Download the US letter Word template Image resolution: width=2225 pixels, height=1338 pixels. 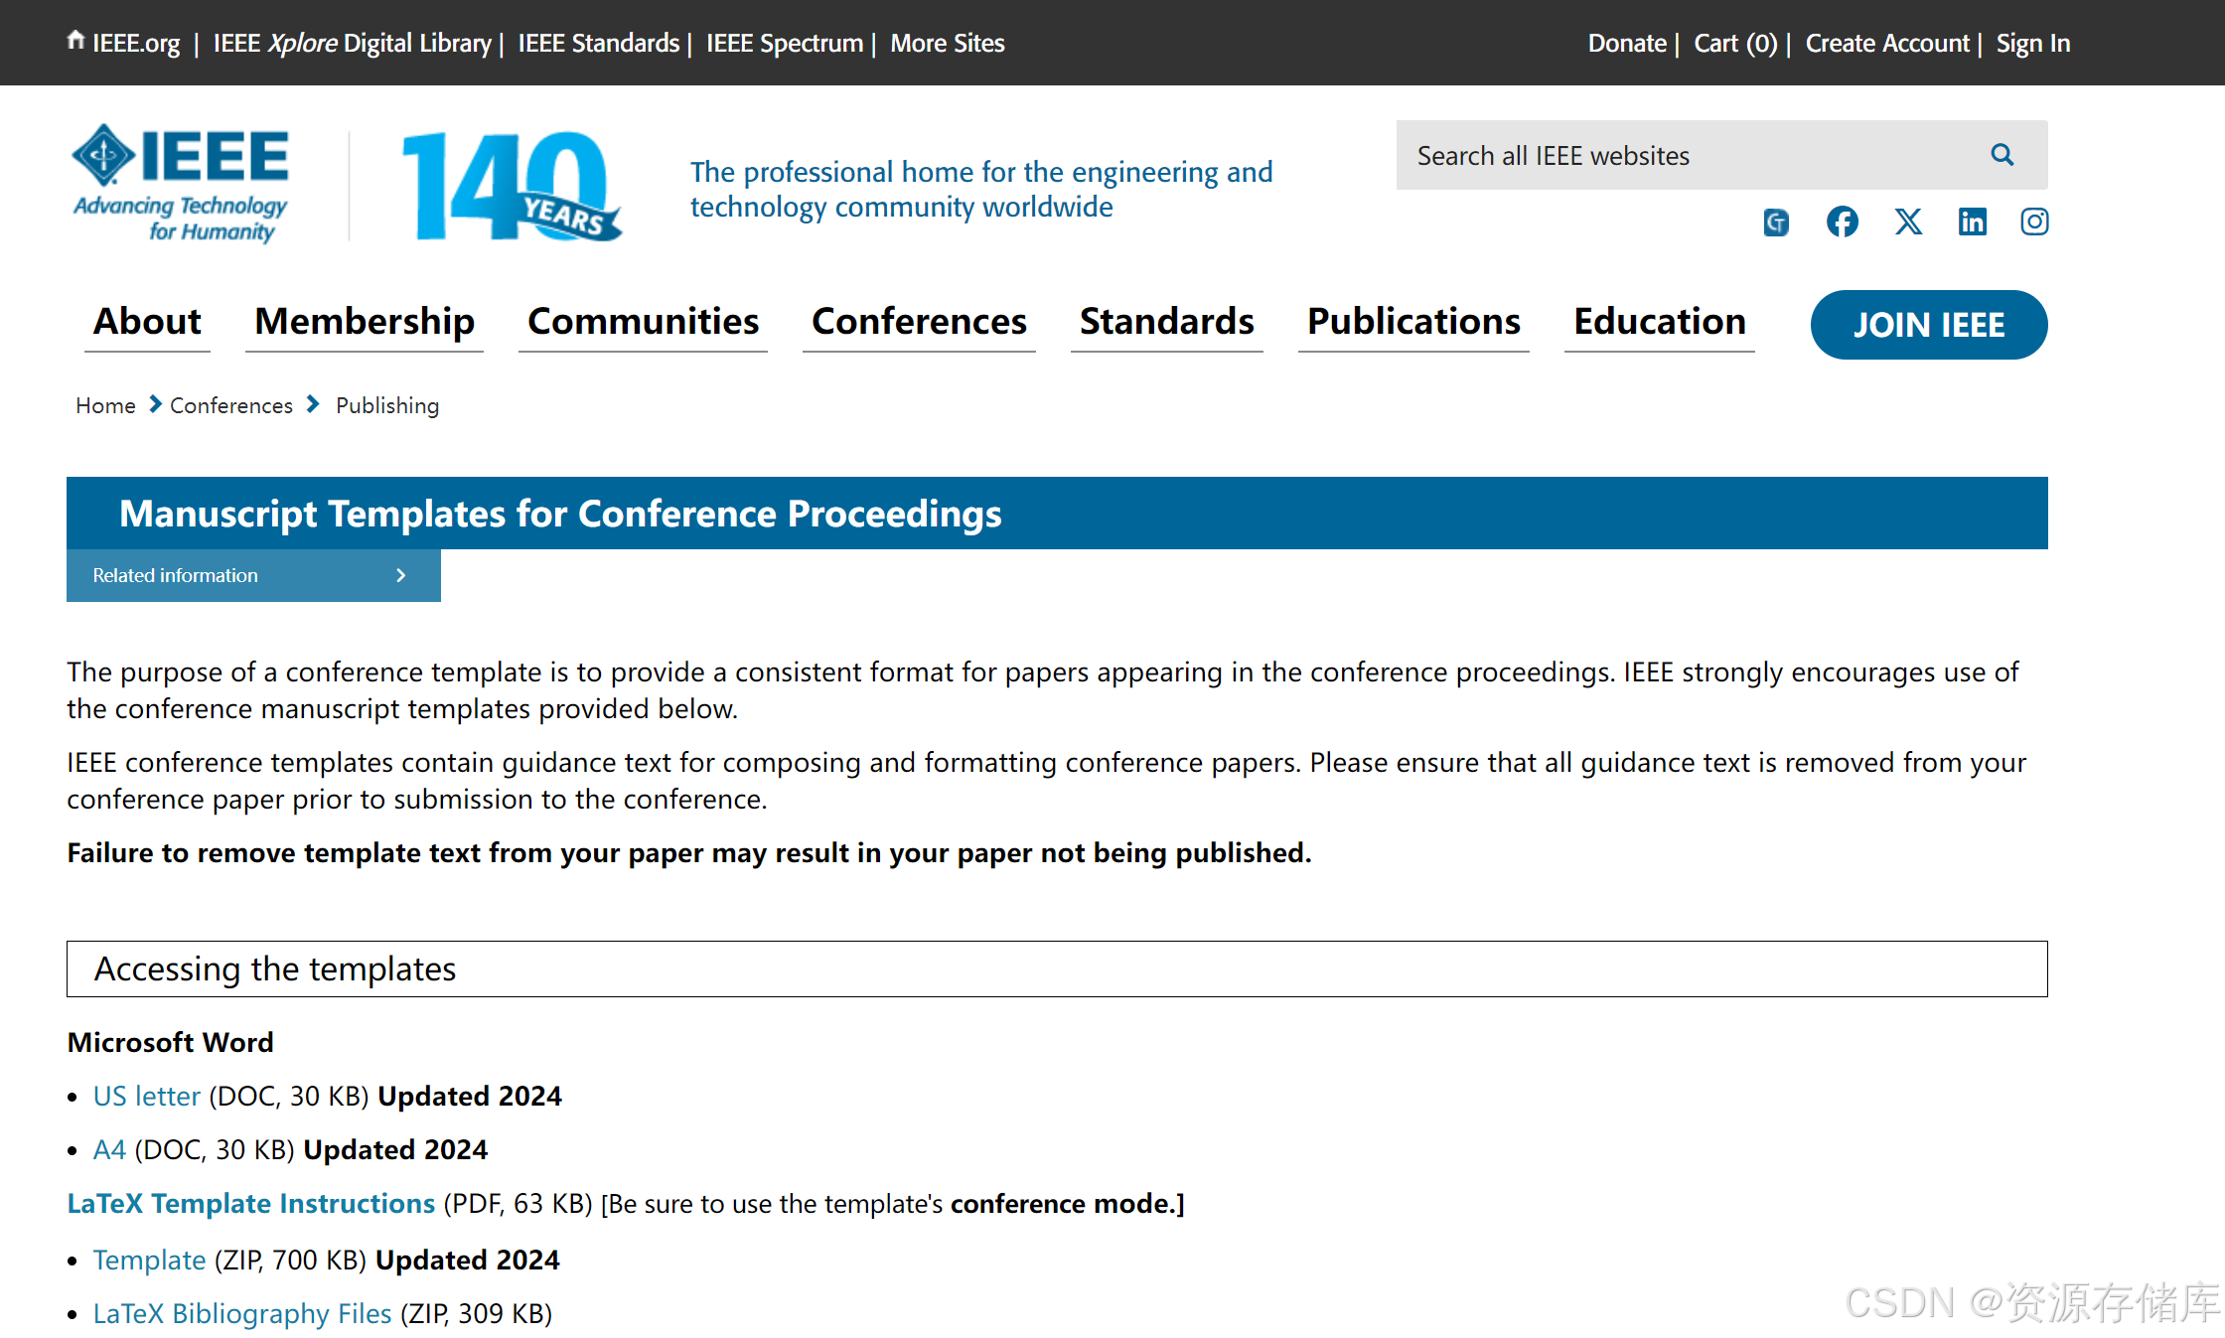(x=146, y=1096)
